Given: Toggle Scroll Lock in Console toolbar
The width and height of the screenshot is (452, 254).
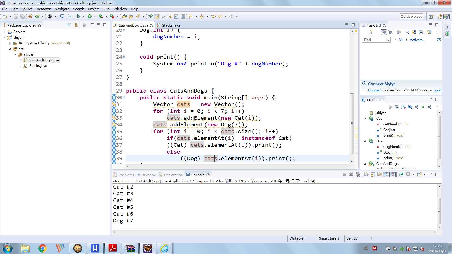Looking at the screenshot, I should coord(373,174).
